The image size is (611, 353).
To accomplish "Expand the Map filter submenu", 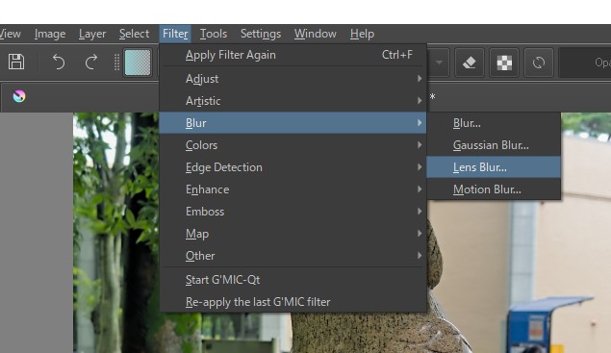I will 293,234.
